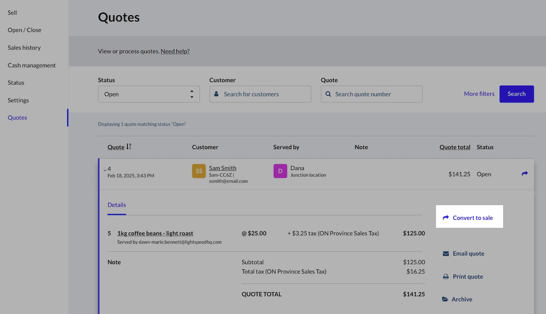Click the arrow icon beside Convert to sale
The width and height of the screenshot is (546, 314).
coord(446,218)
